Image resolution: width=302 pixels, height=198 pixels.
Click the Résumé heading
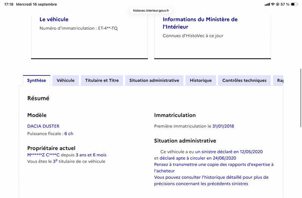39,98
